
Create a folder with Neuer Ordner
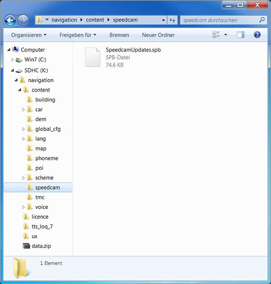(x=158, y=35)
